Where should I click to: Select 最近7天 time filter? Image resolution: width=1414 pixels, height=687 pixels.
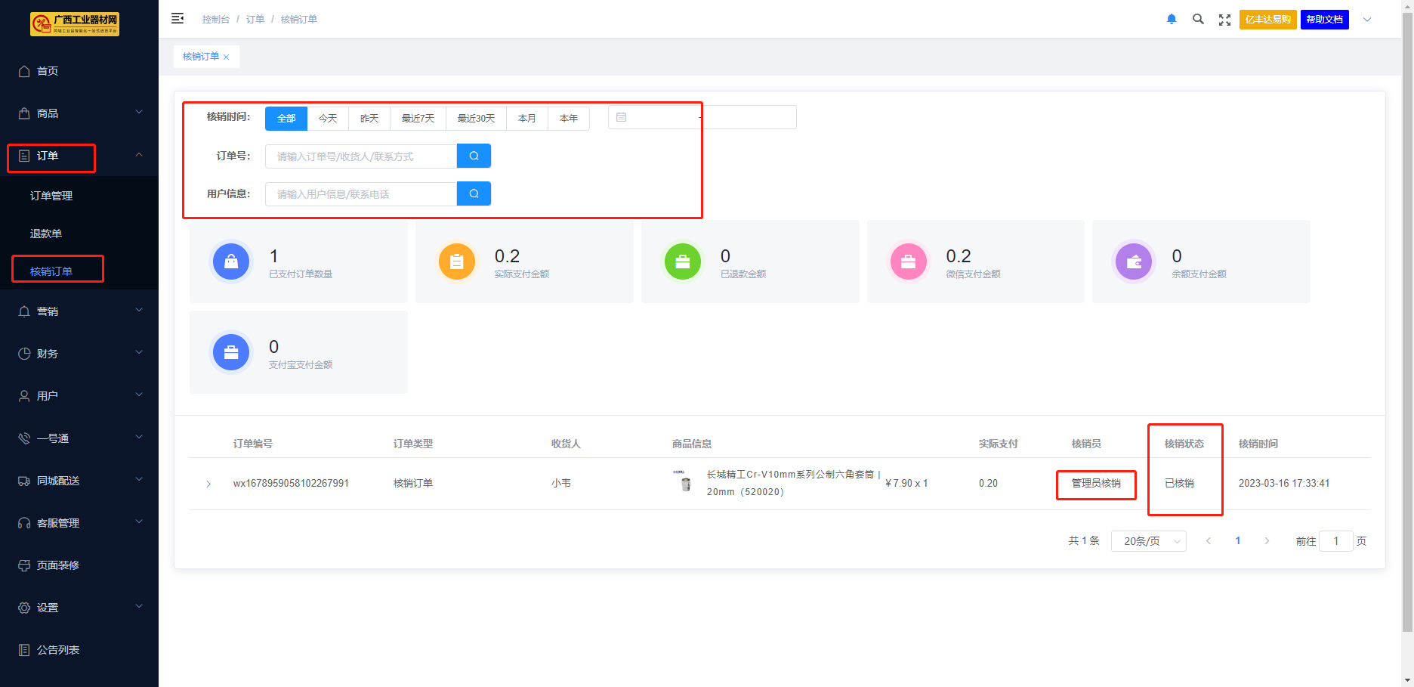tap(418, 119)
